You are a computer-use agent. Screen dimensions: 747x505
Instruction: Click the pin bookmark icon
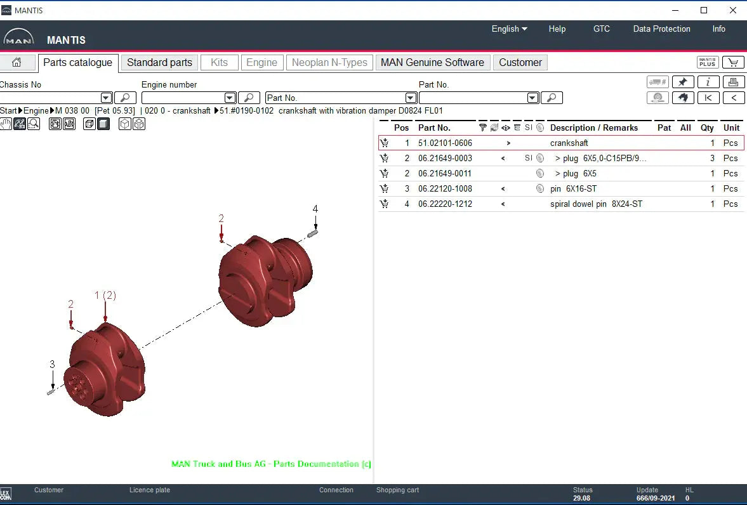pyautogui.click(x=683, y=81)
